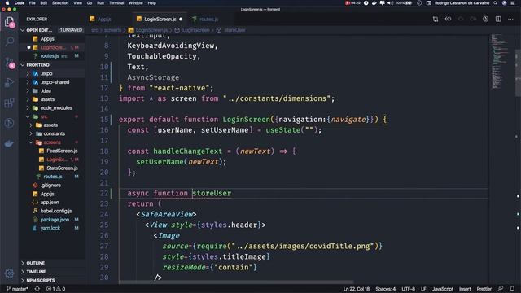The height and width of the screenshot is (293, 521).
Task: Click Ln 22, Col 18 status item
Action: (357, 289)
